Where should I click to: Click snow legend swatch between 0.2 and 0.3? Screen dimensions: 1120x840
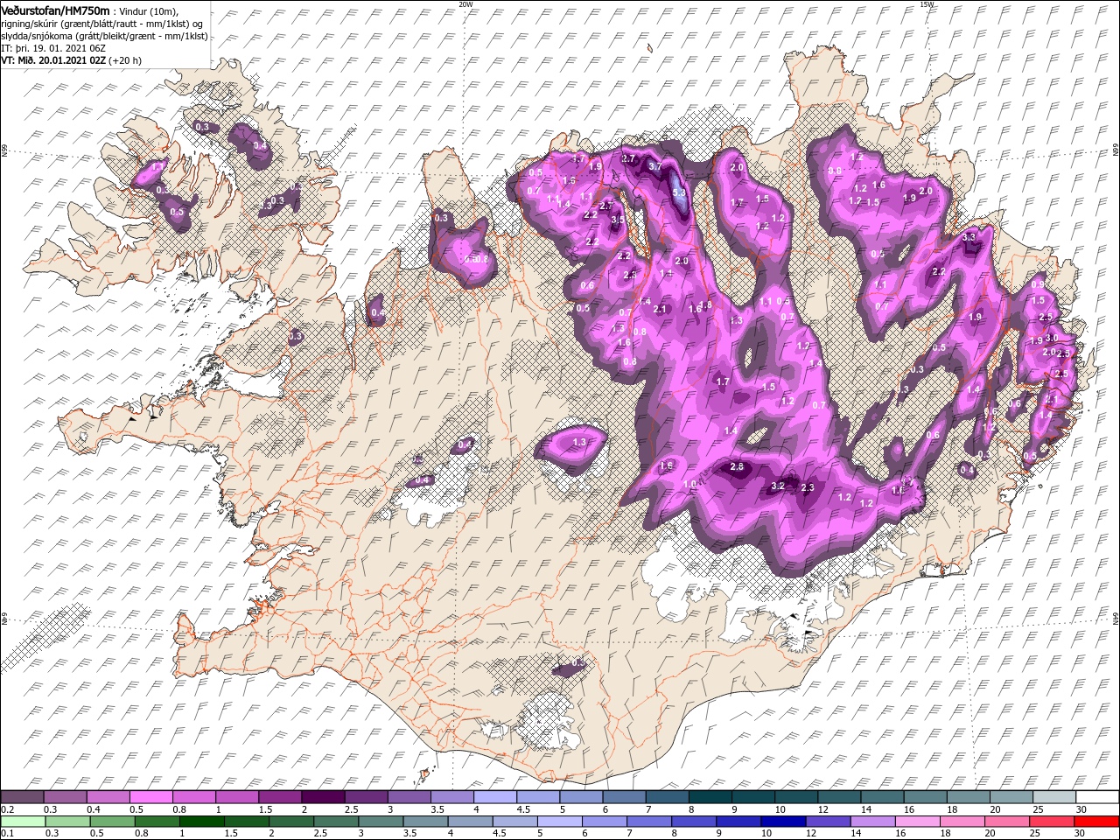[x=22, y=796]
